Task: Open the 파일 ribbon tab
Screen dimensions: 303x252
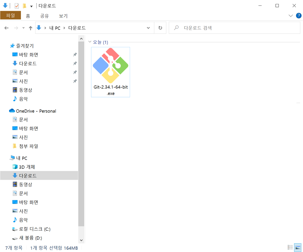Action: tap(11, 15)
